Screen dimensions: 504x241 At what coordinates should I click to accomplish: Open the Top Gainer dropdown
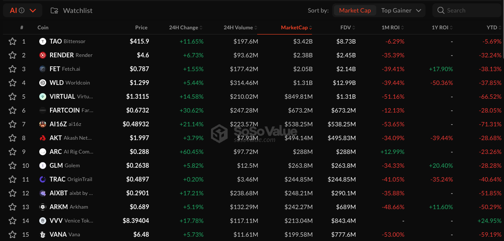click(401, 10)
